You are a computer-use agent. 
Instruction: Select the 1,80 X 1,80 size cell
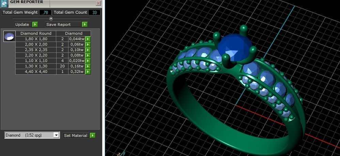36,39
